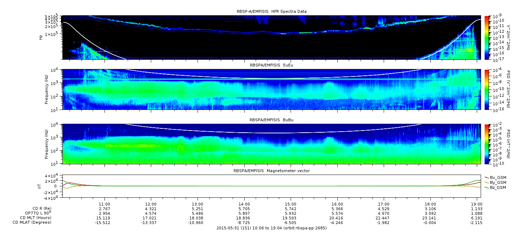This screenshot has width=516, height=234.
Task: Click the EuEu PSD colorbar
Action: tap(487, 90)
